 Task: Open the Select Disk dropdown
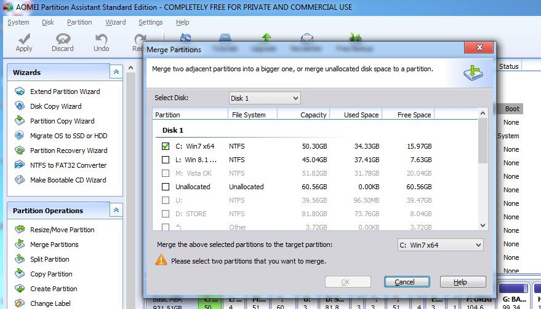[265, 98]
